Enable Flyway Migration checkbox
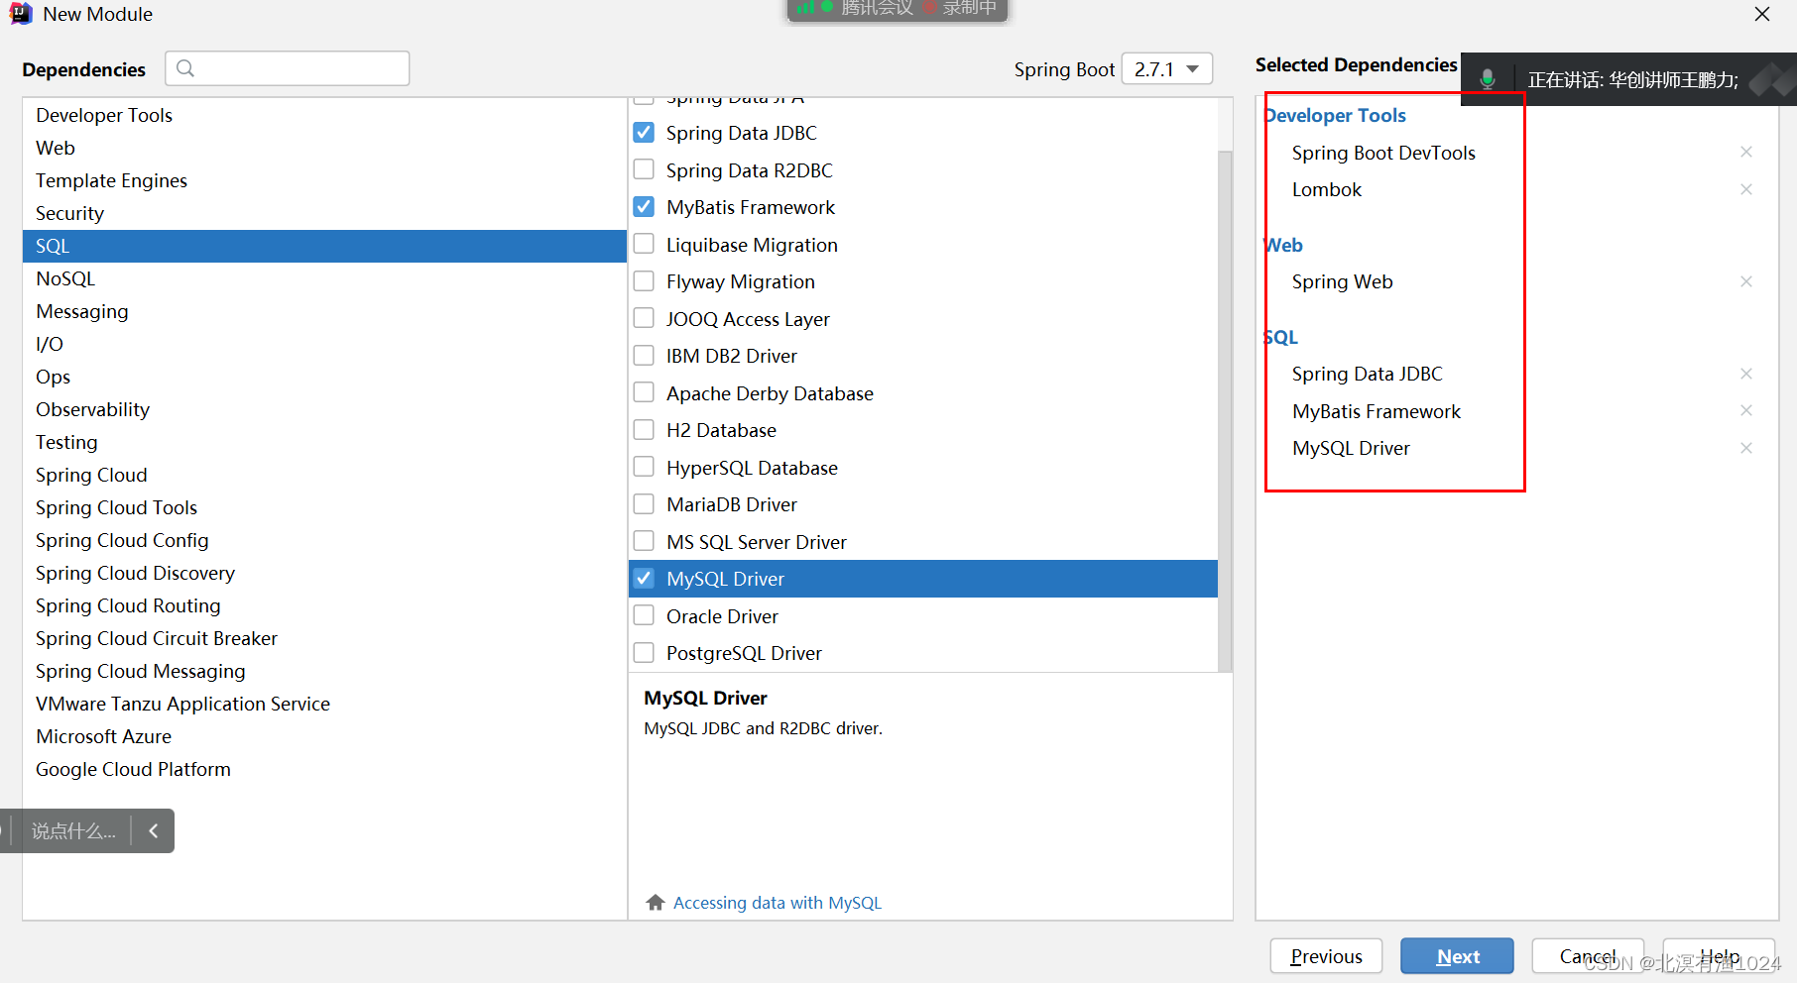The width and height of the screenshot is (1797, 983). [644, 281]
